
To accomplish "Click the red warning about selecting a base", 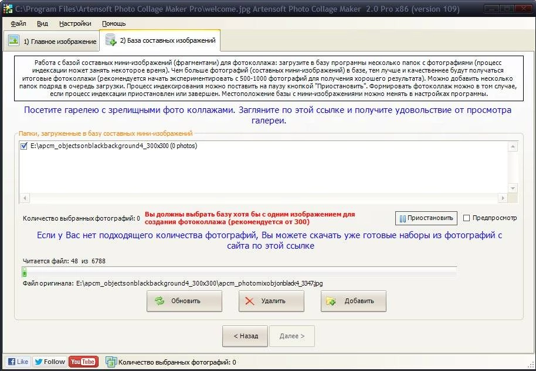I will click(x=250, y=218).
